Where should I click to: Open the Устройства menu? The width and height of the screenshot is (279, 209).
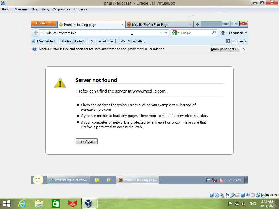[61, 9]
